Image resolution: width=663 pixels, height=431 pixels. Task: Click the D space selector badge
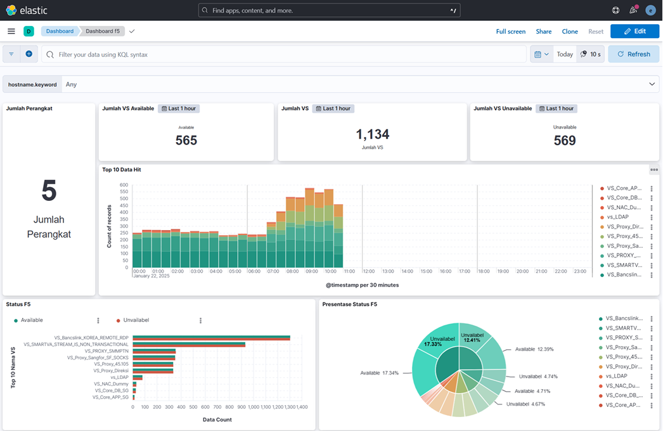(29, 31)
